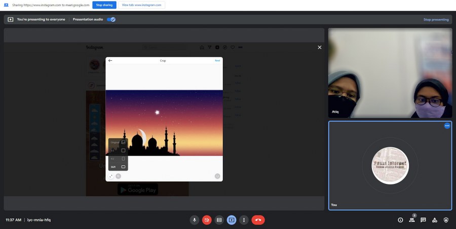Click meeting code iyc-mnia-hfq
The height and width of the screenshot is (229, 456).
coord(39,220)
